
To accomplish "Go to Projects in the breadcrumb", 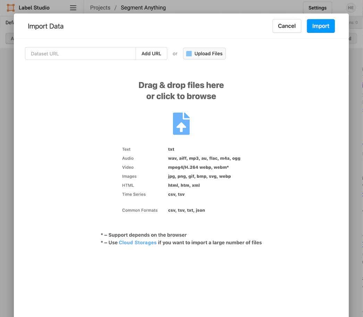I will coord(100,8).
